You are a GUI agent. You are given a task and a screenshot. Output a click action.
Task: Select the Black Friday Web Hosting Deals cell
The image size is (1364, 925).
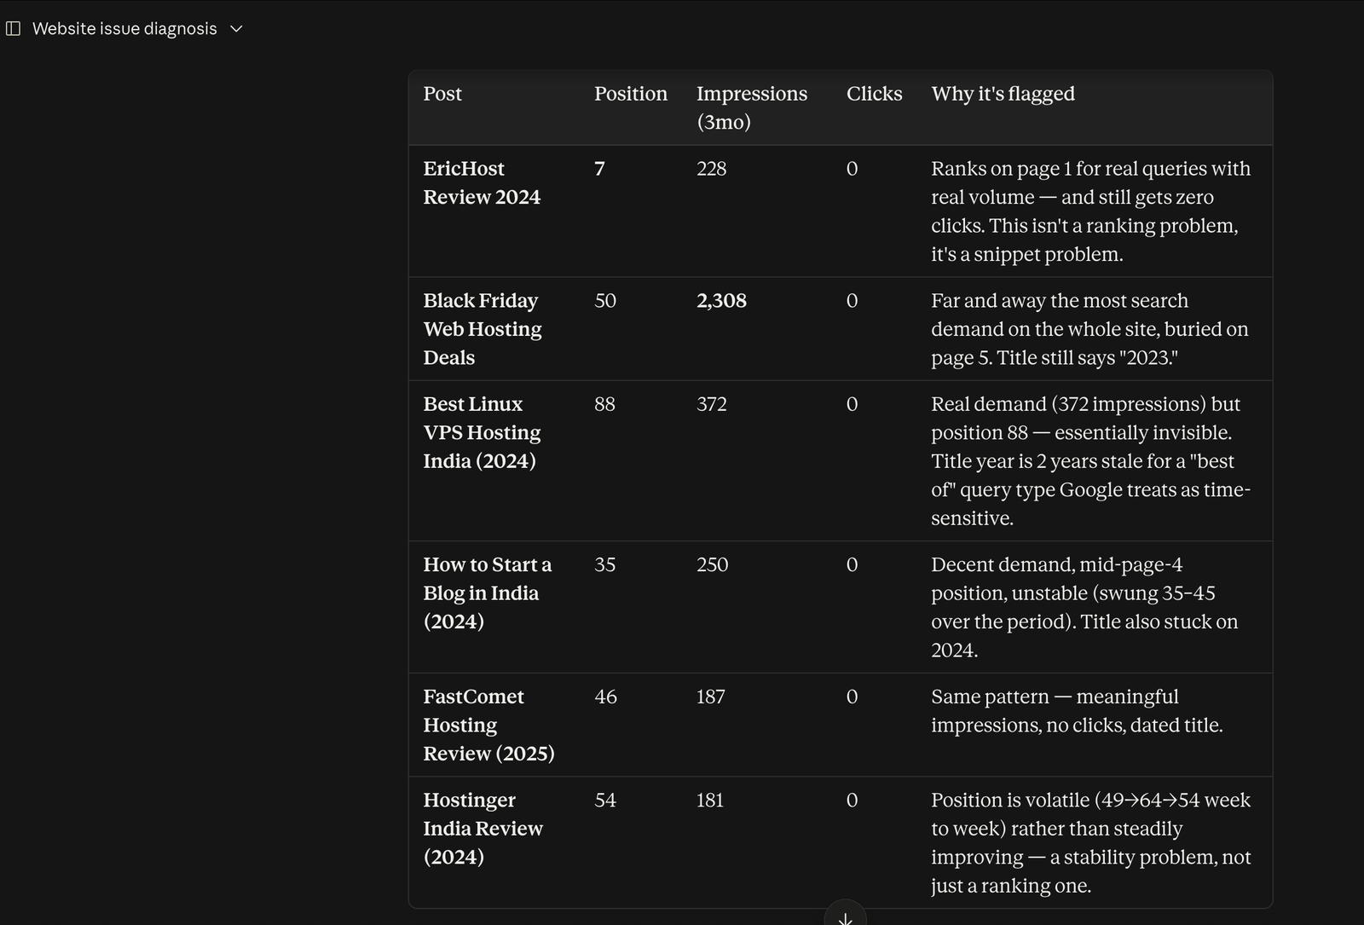483,329
